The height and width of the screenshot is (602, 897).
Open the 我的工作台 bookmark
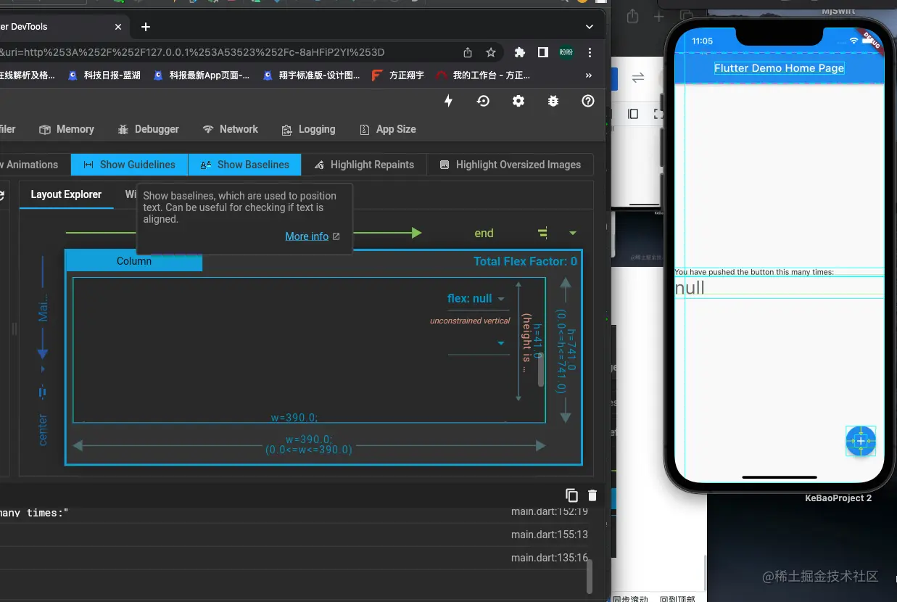[x=483, y=75]
